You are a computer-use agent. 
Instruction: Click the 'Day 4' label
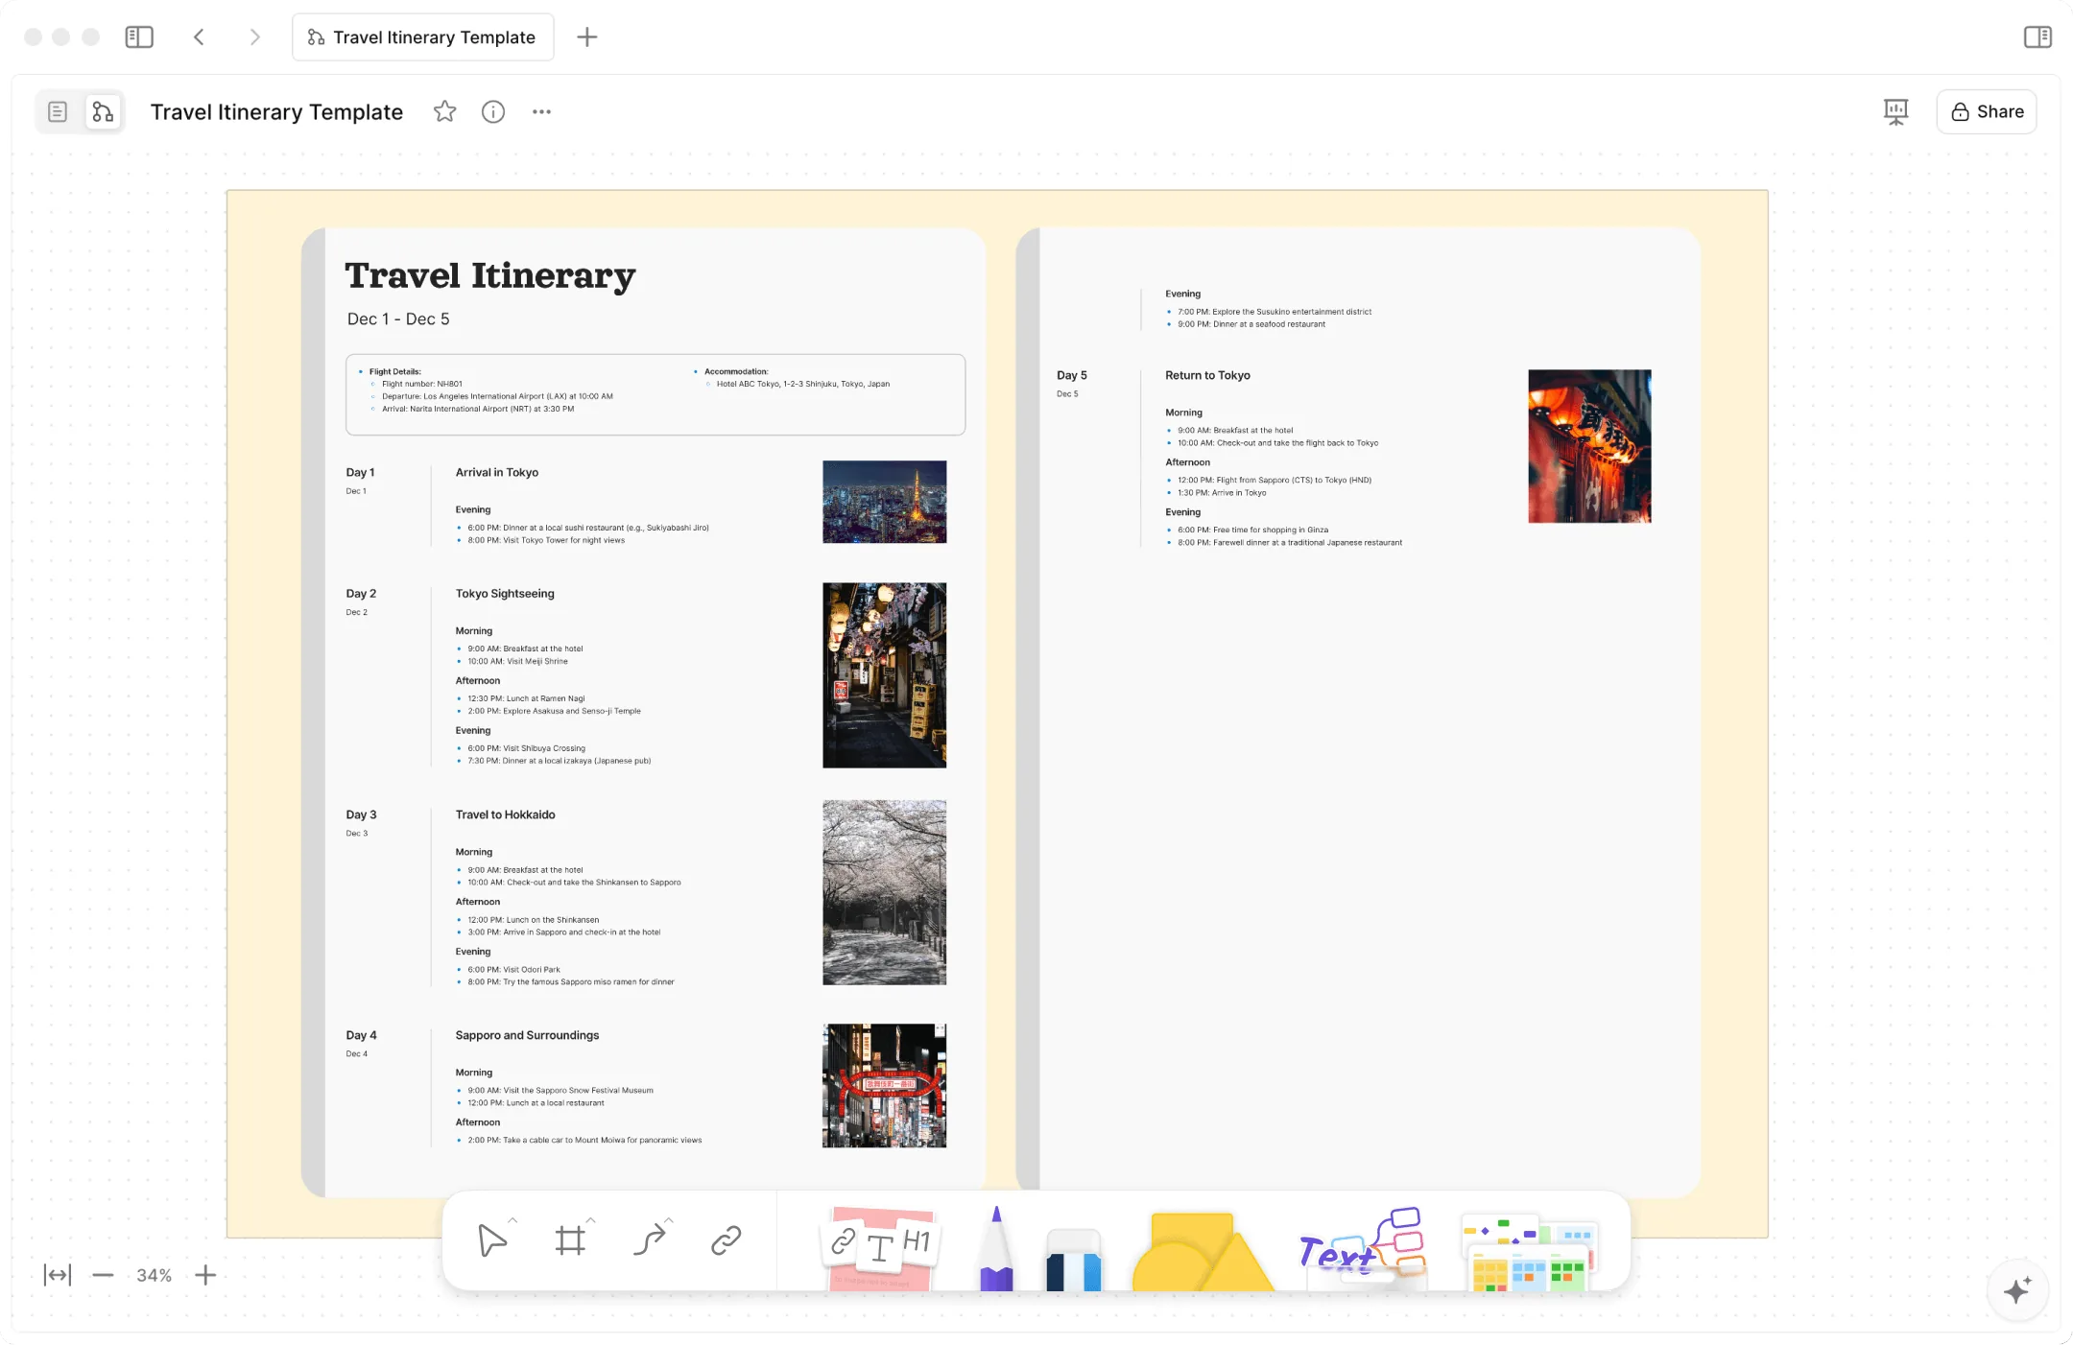[361, 1035]
